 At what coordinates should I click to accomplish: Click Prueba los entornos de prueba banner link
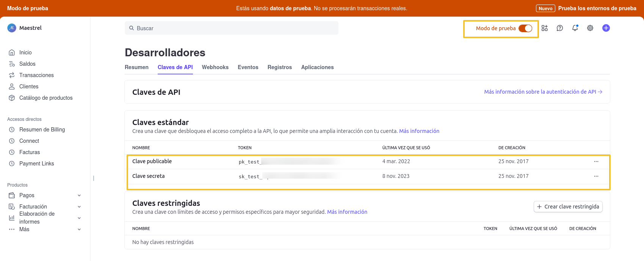(x=597, y=8)
